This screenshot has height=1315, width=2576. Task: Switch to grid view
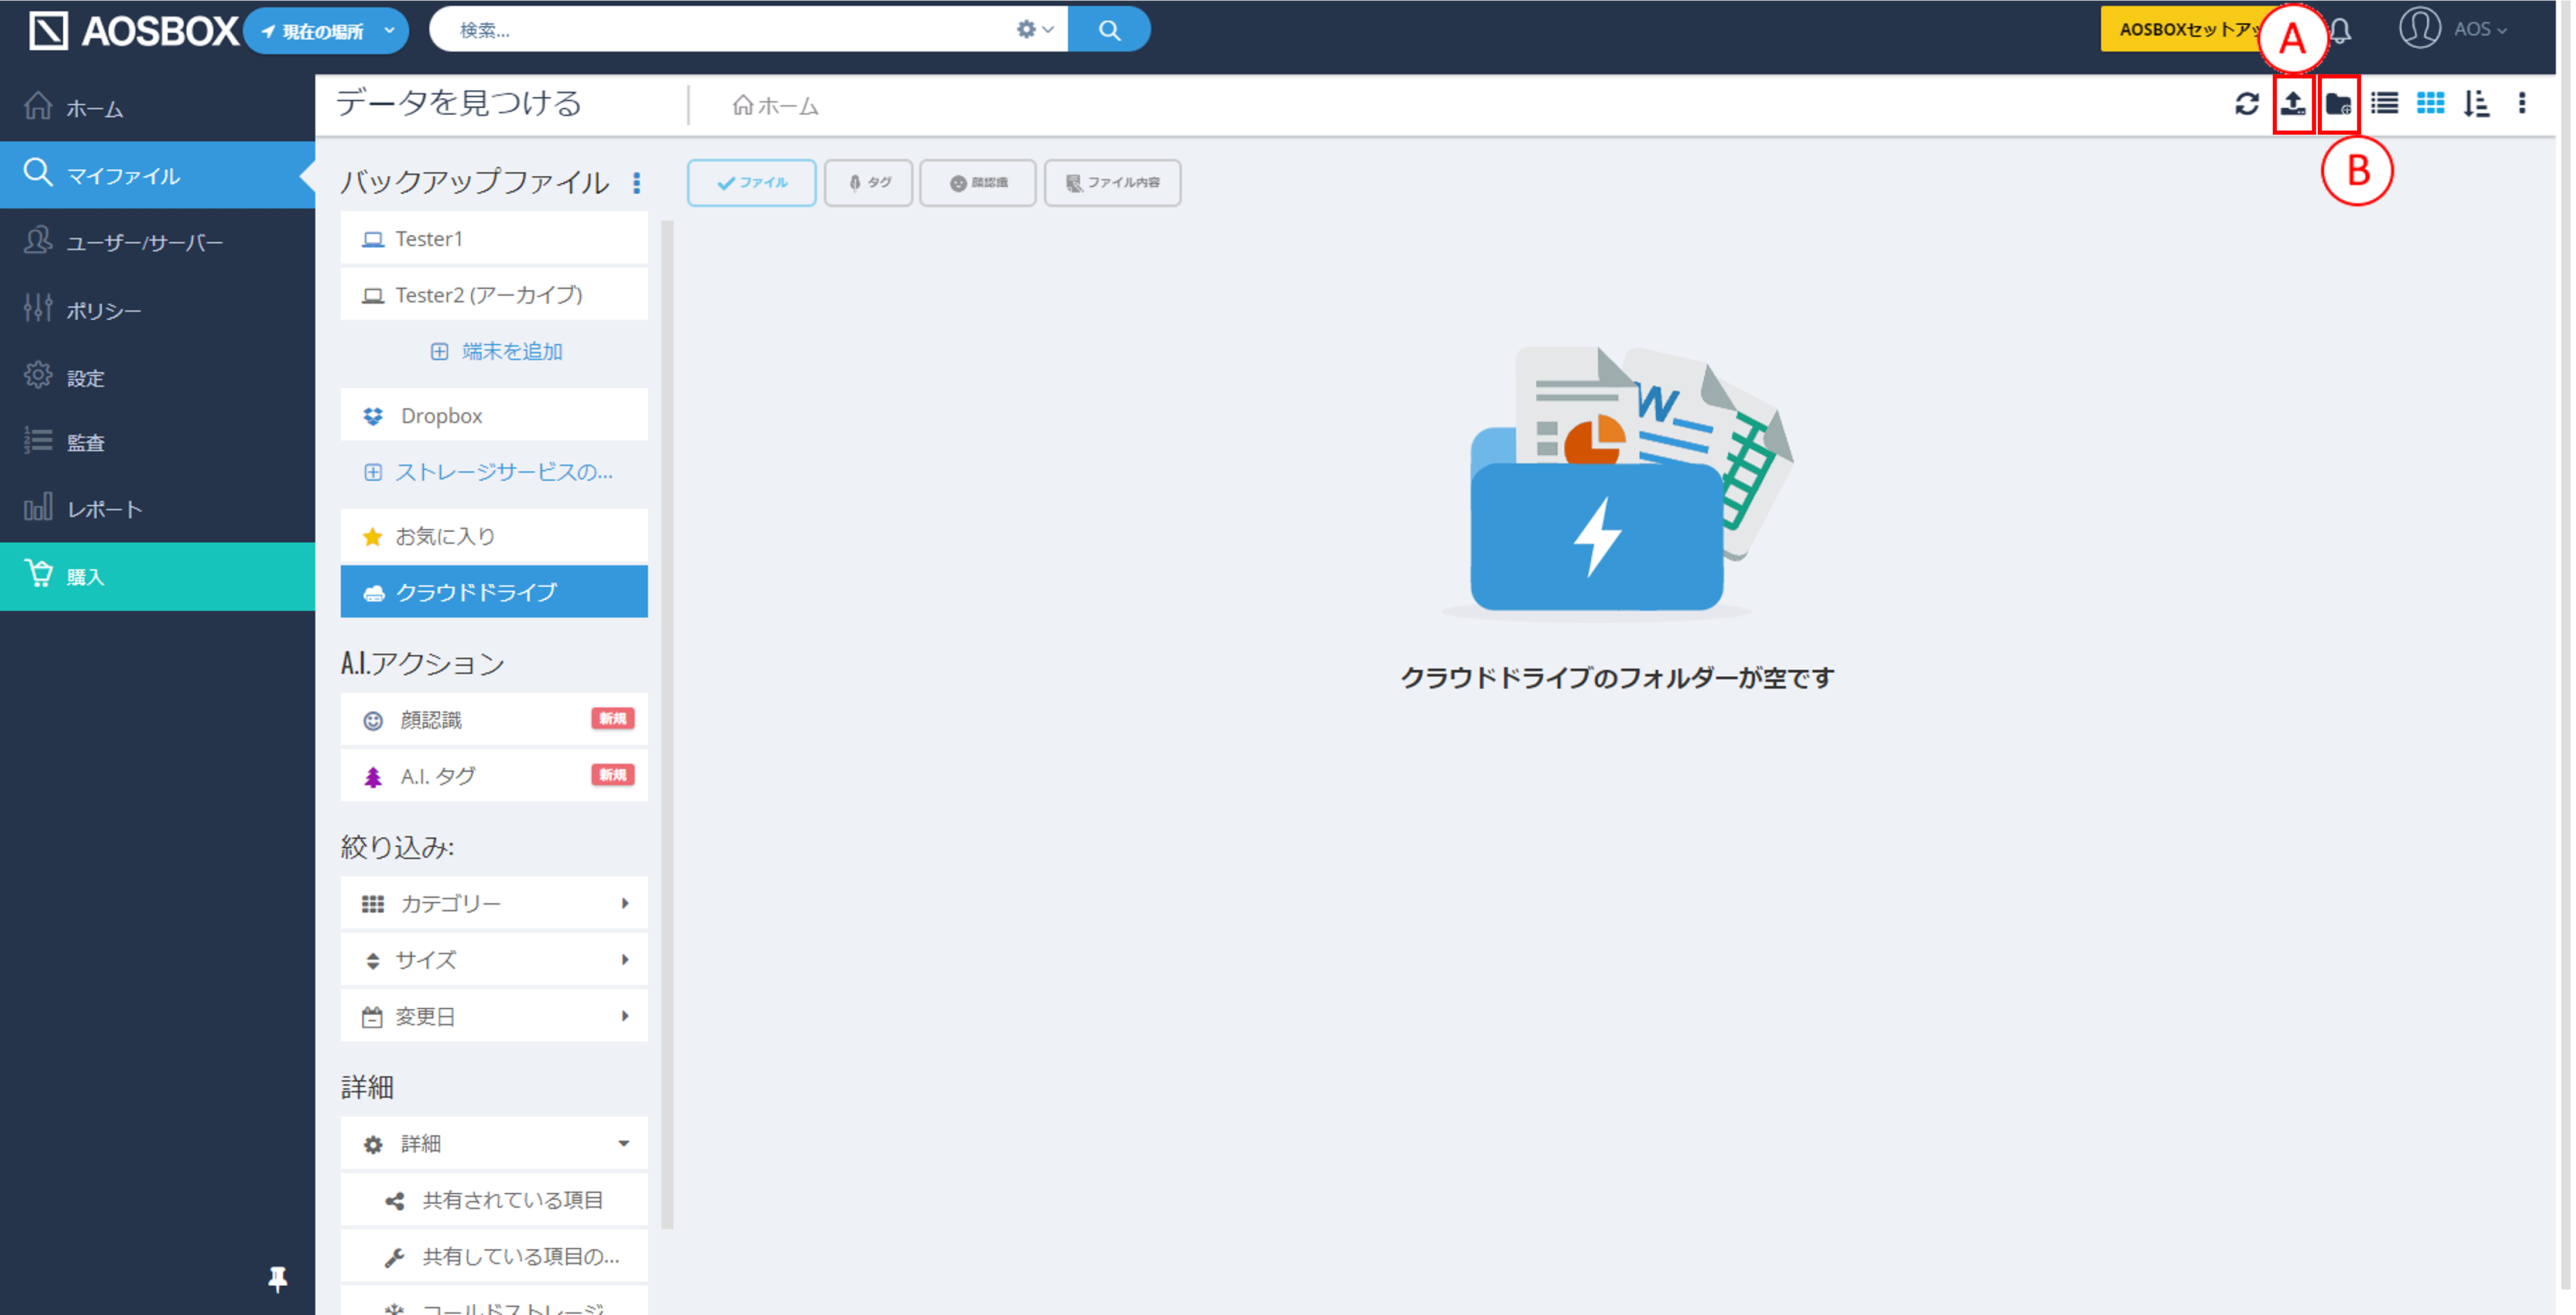pyautogui.click(x=2430, y=103)
